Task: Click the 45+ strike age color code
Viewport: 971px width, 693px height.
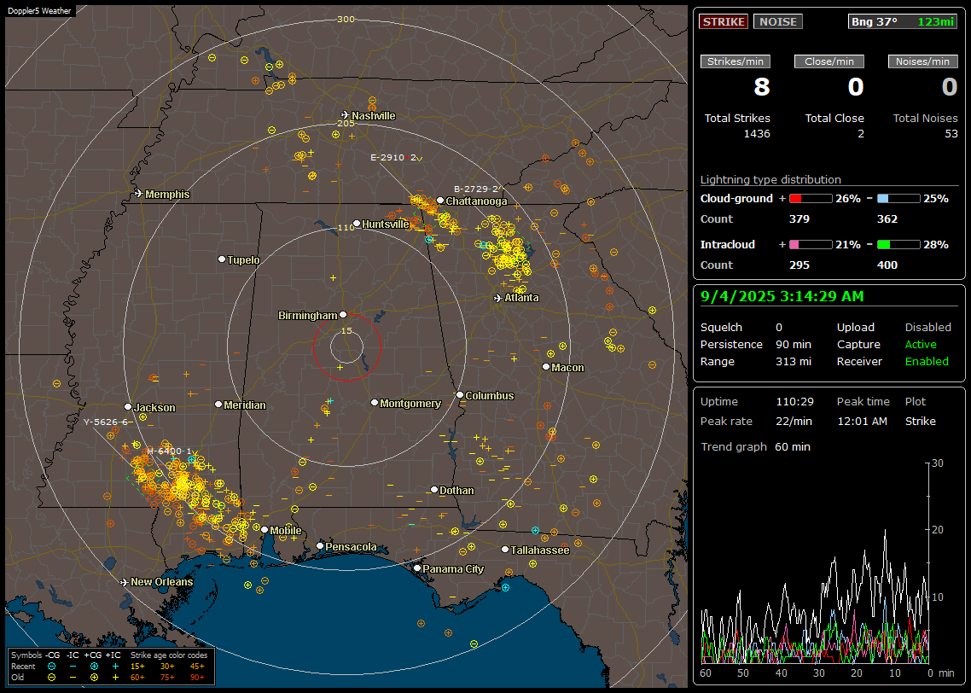Action: [x=197, y=667]
